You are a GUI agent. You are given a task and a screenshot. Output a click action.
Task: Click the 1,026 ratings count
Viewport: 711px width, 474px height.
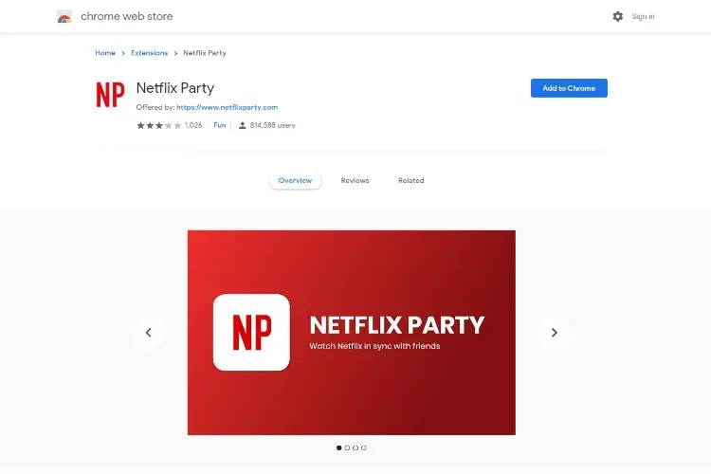193,126
